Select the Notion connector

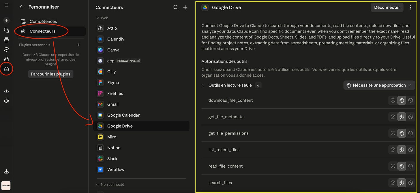tap(141, 148)
